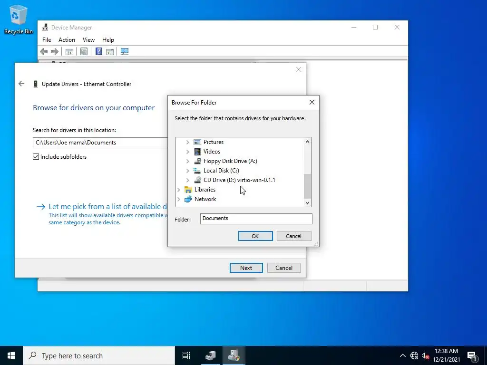487x365 pixels.
Task: Click the folder dialog resize grip corner
Action: point(316,244)
